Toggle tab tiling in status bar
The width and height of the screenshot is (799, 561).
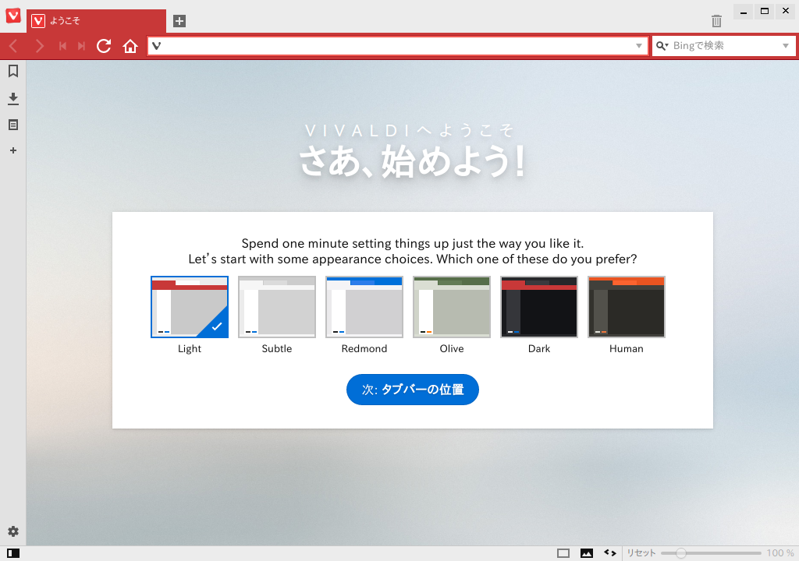(563, 553)
